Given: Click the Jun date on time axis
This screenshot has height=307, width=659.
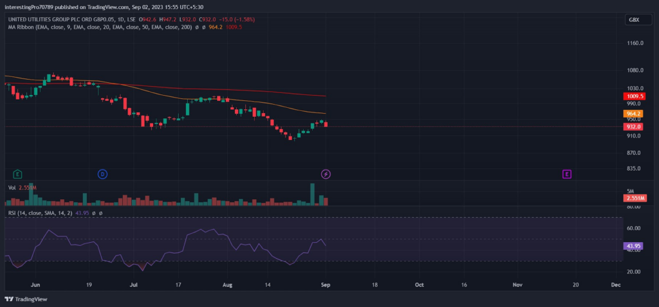Looking at the screenshot, I should (35, 285).
